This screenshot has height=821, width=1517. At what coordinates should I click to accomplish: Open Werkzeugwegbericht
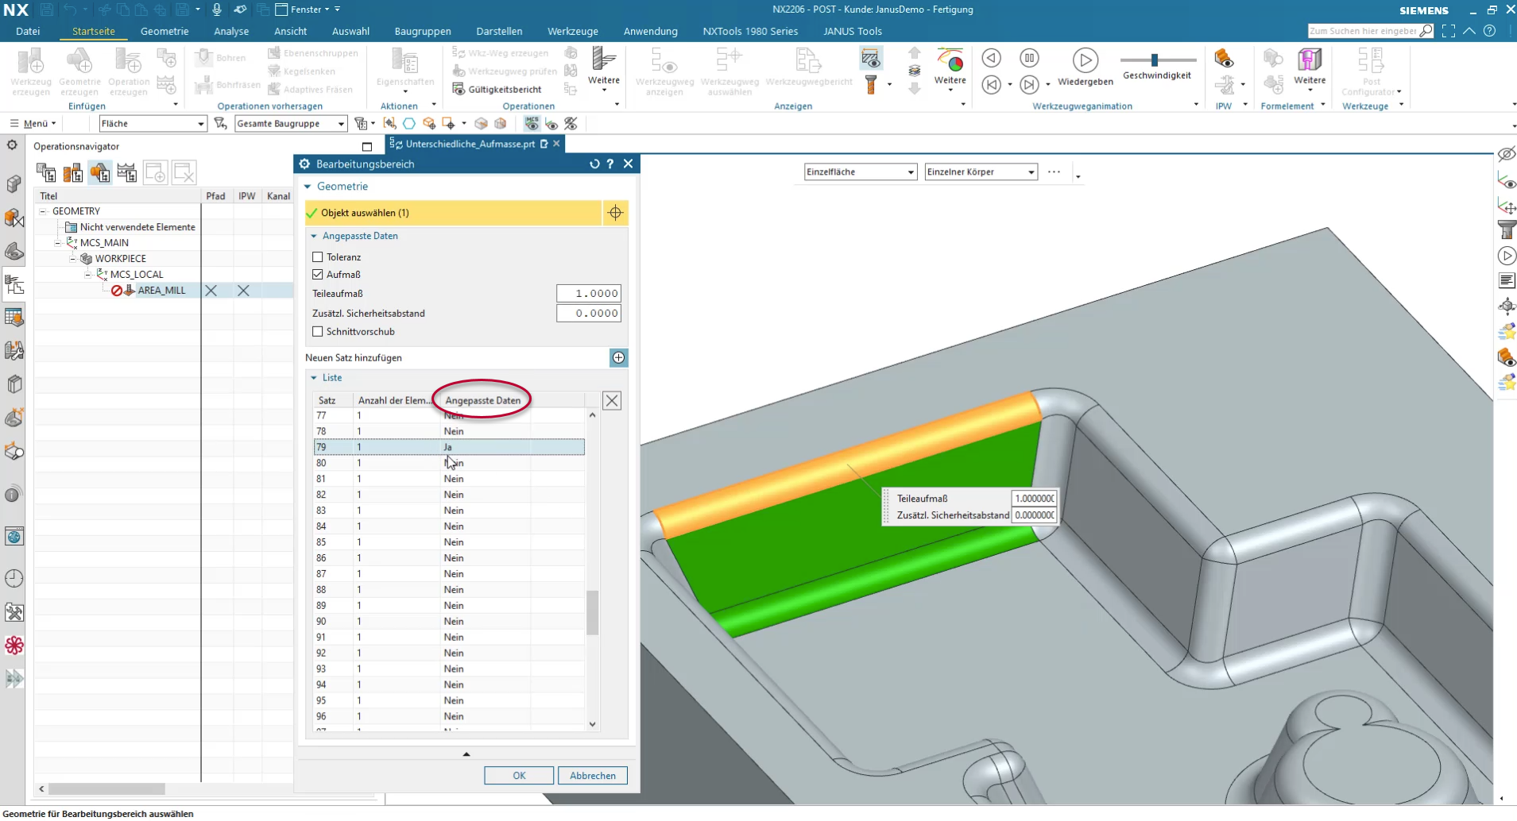click(x=809, y=67)
